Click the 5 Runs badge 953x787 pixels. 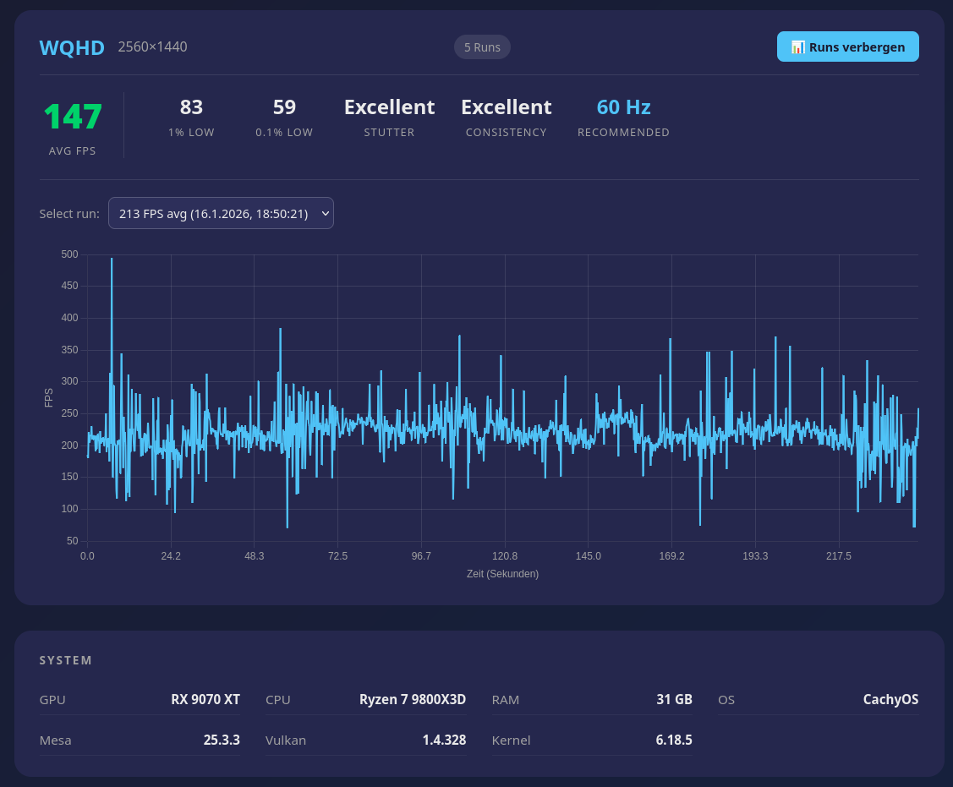[482, 46]
